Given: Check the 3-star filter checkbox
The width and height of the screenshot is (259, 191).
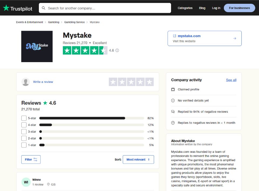Looking at the screenshot, I should point(24,131).
